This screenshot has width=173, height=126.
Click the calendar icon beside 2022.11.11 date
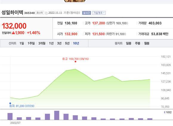(46, 13)
